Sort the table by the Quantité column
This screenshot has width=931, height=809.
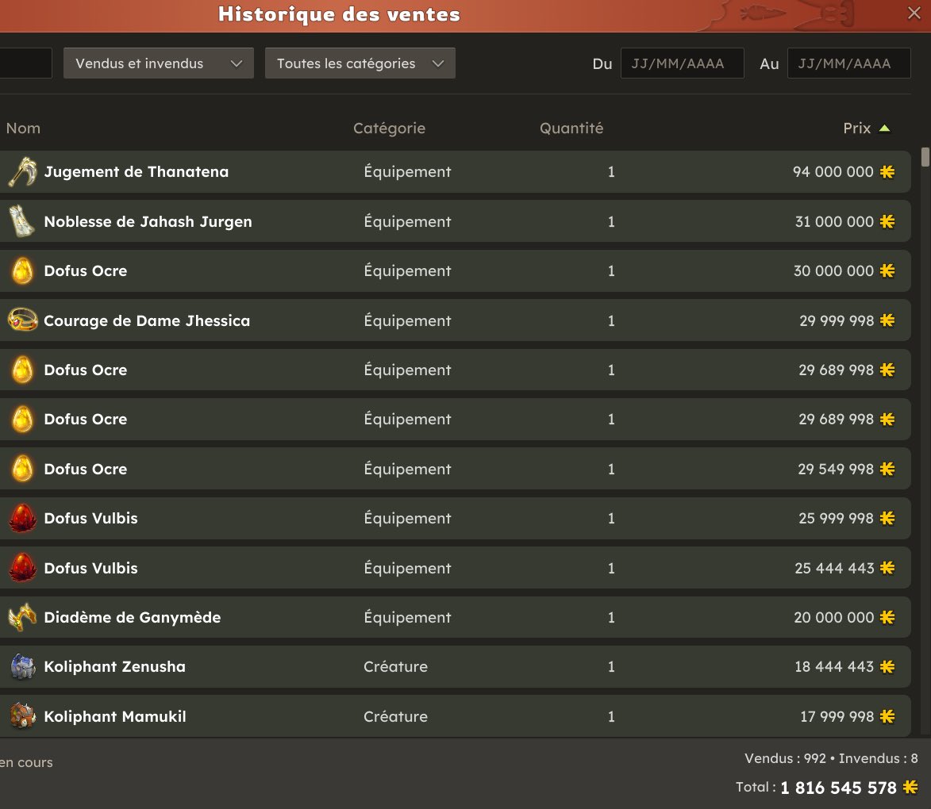[x=571, y=128]
